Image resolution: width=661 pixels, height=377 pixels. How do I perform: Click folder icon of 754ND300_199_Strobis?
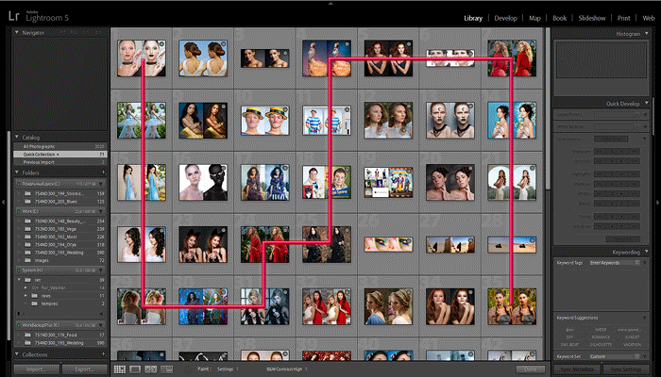coord(27,193)
